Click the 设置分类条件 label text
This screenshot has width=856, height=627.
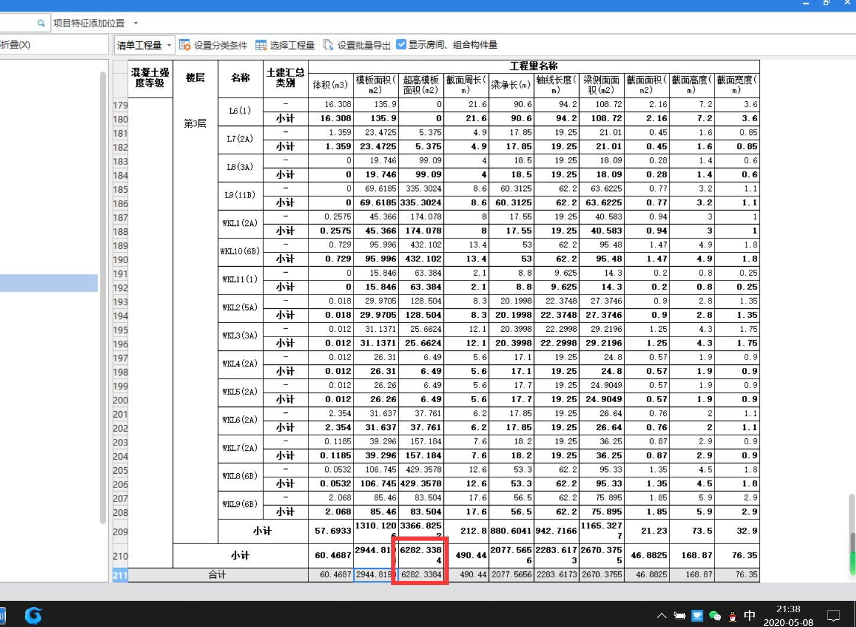pyautogui.click(x=220, y=45)
